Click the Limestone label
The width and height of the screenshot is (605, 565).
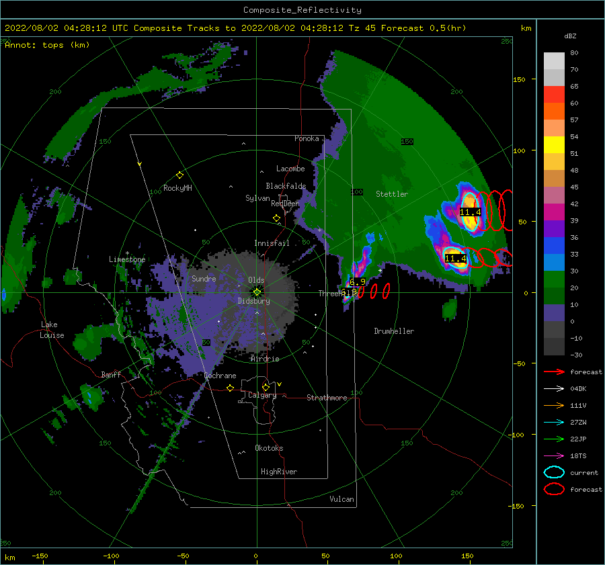(x=127, y=259)
